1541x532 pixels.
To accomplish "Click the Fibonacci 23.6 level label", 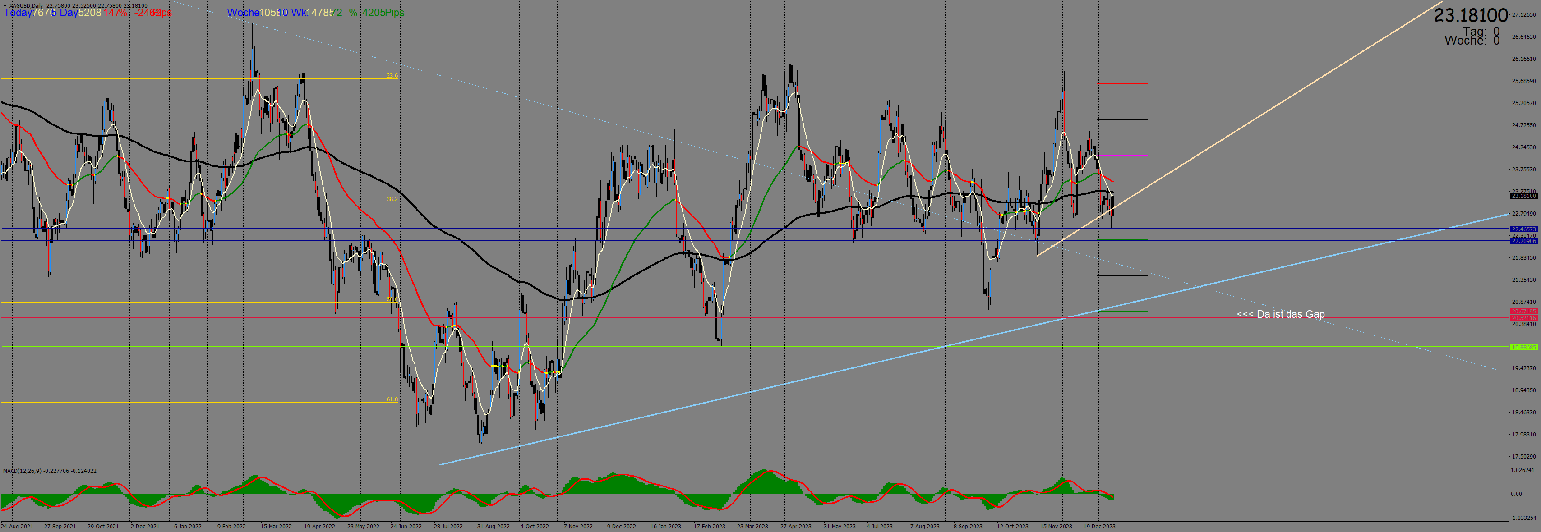I will click(391, 76).
